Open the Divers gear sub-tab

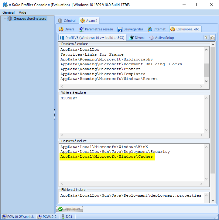pyautogui.click(x=67, y=29)
